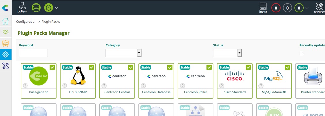Click the green database status icon
This screenshot has height=116, width=325.
(36, 7)
